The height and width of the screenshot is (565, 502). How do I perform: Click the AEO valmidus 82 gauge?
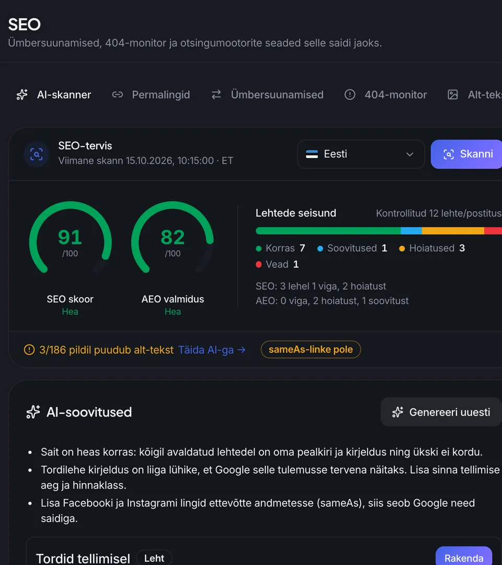tap(173, 238)
